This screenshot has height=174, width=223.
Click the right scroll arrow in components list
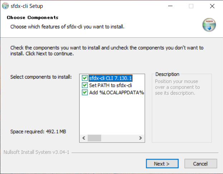tap(141, 138)
